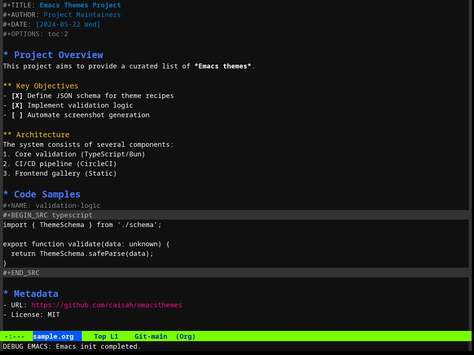This screenshot has height=355, width=474.
Task: Click the License: MIT list item
Action: point(31,315)
